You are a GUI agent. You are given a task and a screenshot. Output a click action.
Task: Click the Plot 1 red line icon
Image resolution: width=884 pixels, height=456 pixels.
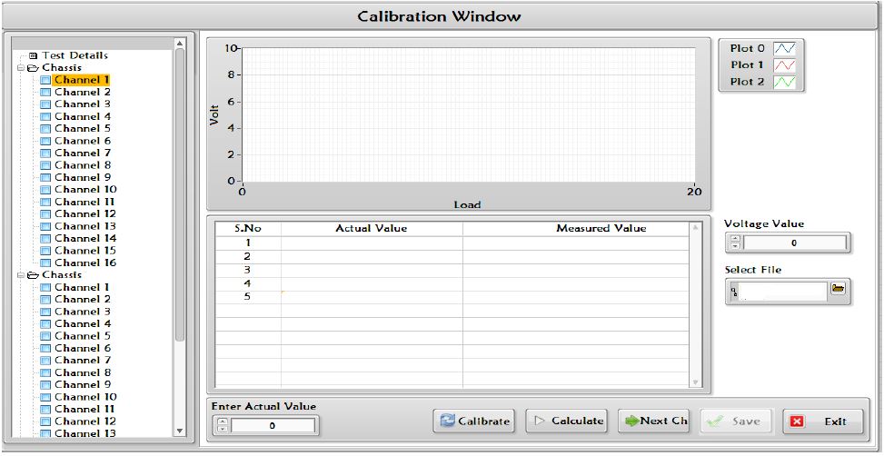click(783, 65)
